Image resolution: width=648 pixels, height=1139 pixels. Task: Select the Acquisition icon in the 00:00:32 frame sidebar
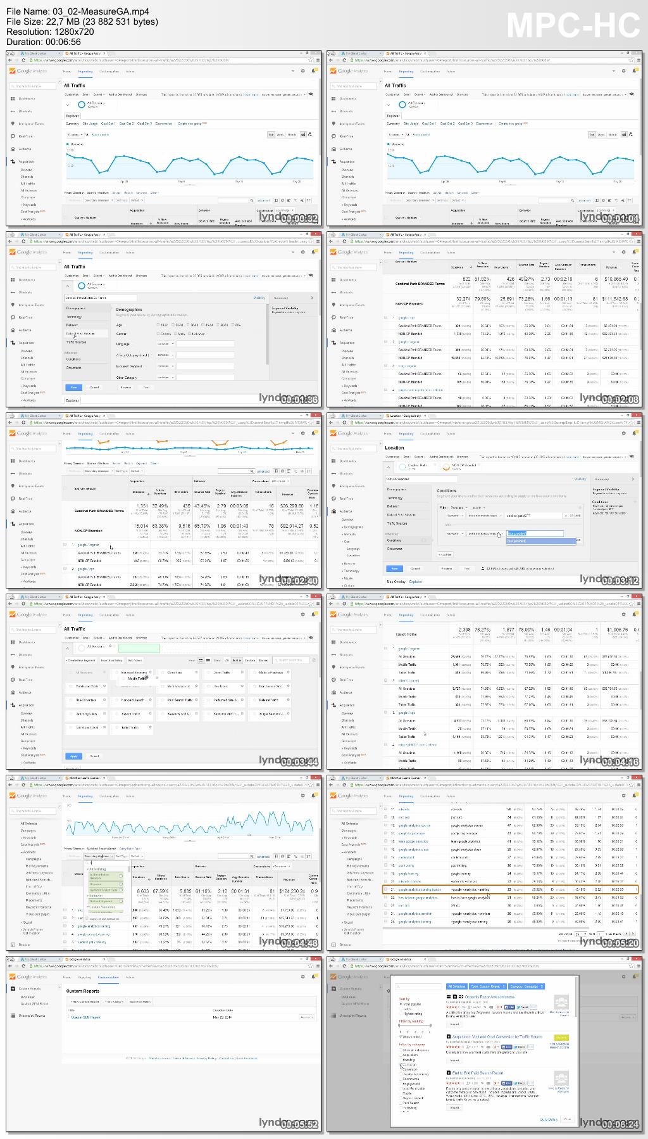[x=12, y=161]
